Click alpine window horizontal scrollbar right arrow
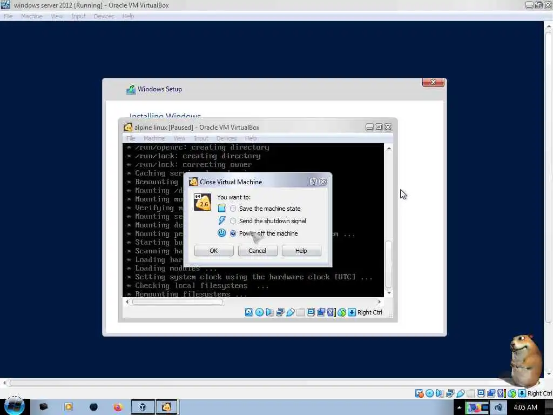The height and width of the screenshot is (415, 553). (x=379, y=302)
